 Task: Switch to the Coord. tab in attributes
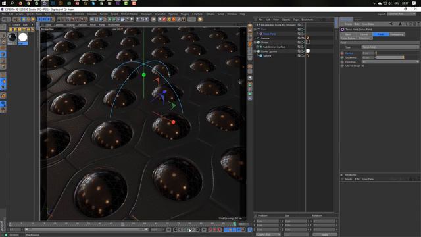click(364, 34)
